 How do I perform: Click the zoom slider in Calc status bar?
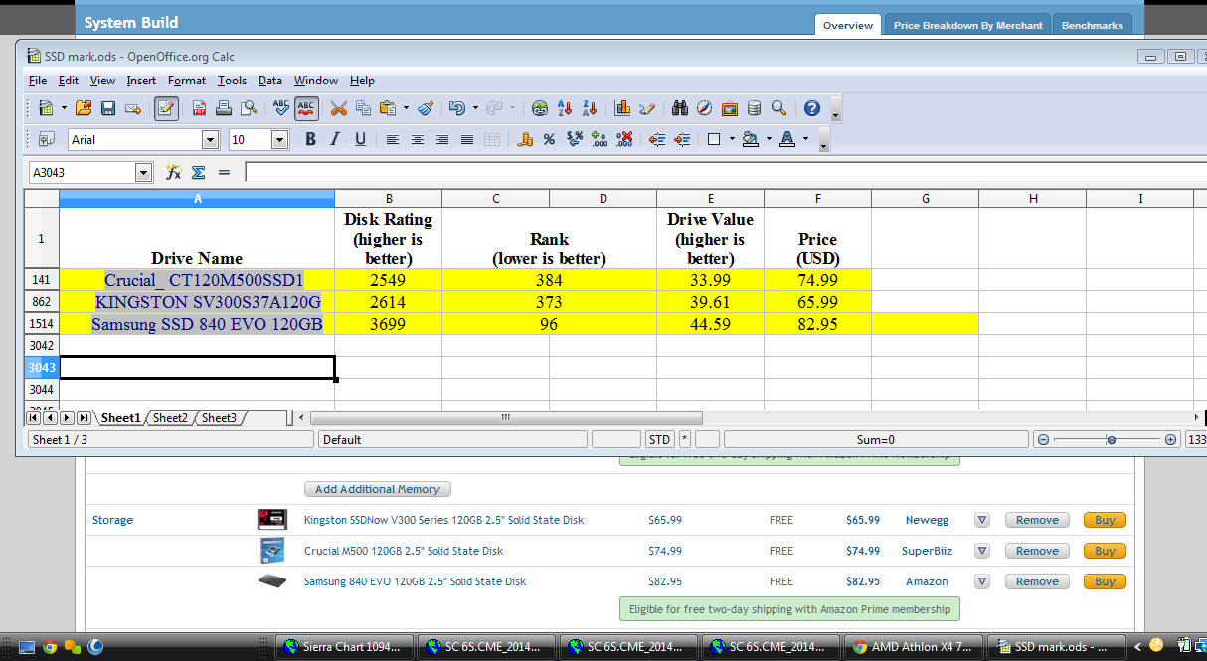click(x=1111, y=439)
